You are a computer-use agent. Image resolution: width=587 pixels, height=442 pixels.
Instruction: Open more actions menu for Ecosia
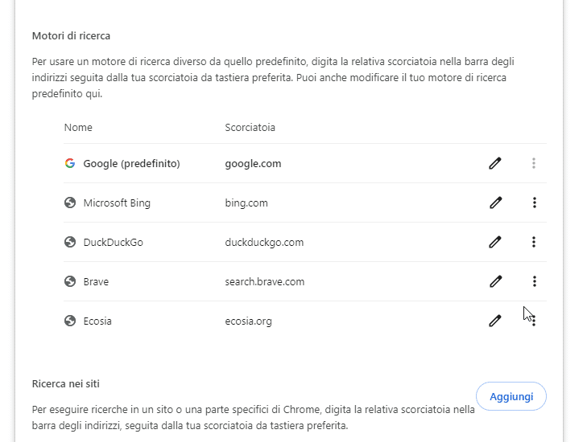534,321
